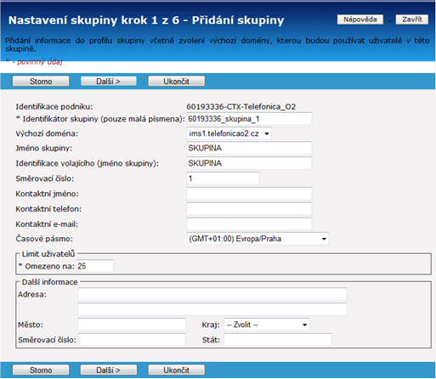
Task: Click the Omezeno na user limit field
Action: pyautogui.click(x=94, y=266)
